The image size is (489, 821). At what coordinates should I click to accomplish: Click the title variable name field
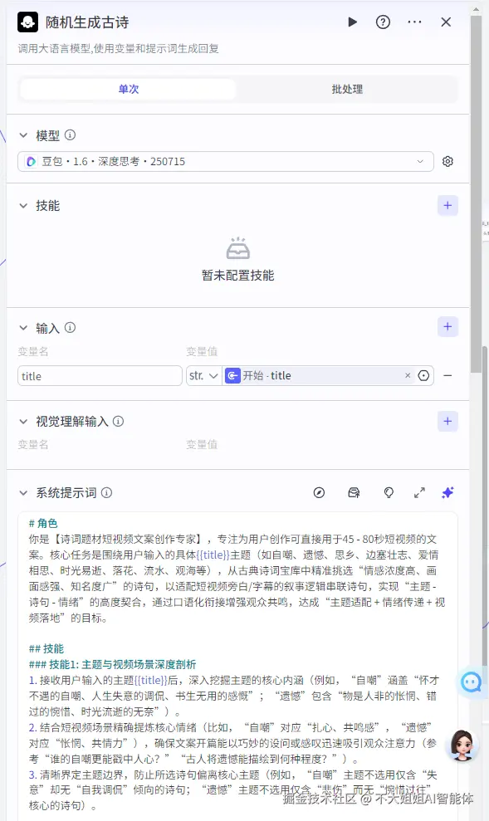coord(100,376)
